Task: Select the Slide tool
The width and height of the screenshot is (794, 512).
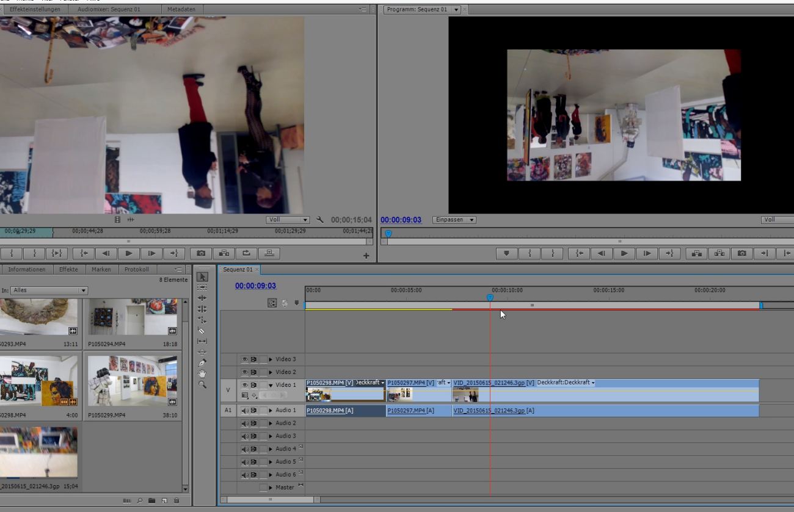Action: [x=203, y=352]
